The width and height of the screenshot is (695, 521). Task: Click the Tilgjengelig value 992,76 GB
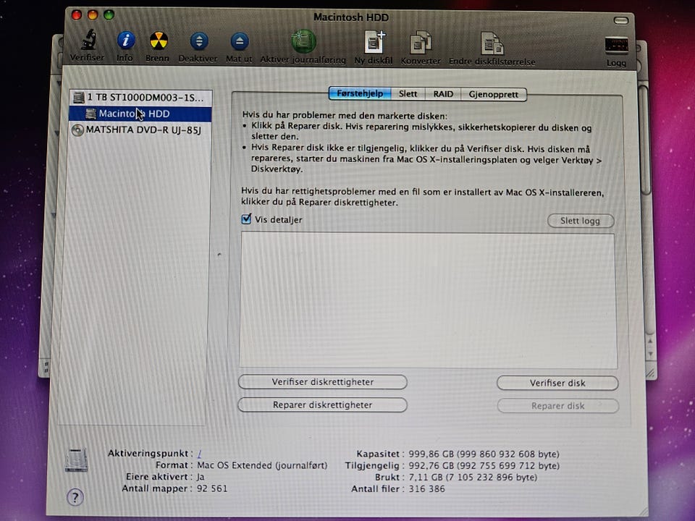click(484, 465)
